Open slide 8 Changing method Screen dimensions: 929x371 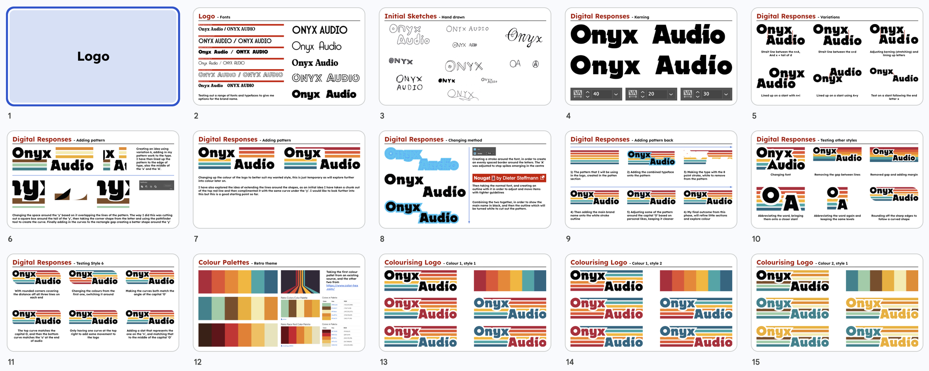pyautogui.click(x=465, y=179)
